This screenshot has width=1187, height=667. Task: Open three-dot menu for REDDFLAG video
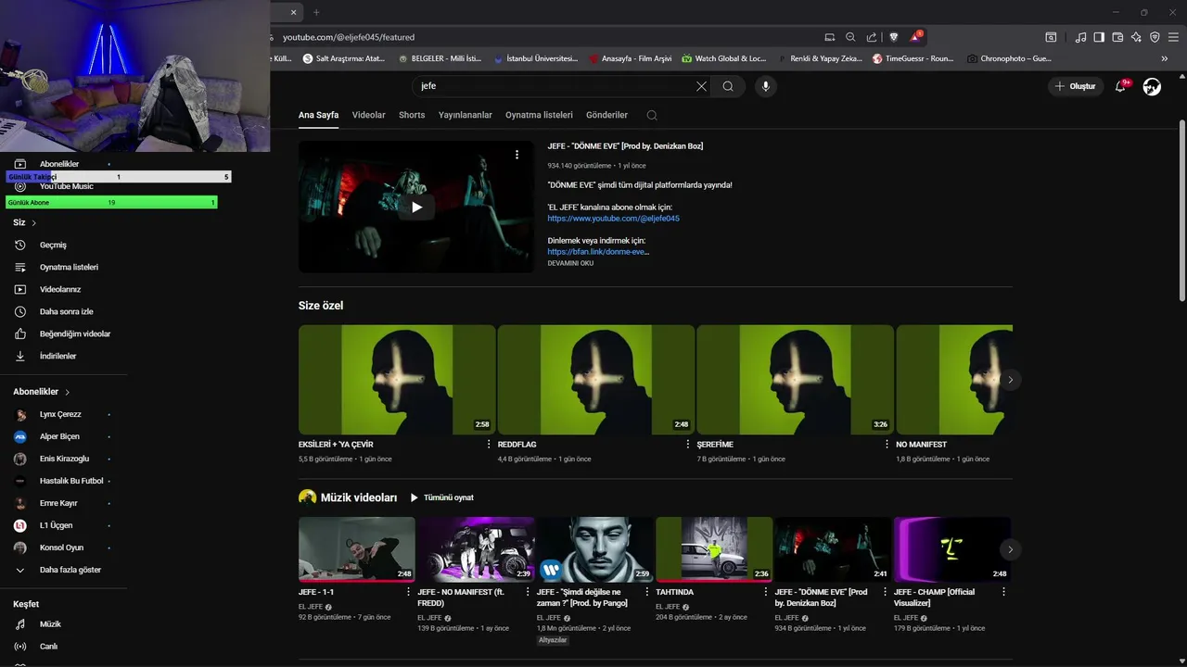click(688, 445)
